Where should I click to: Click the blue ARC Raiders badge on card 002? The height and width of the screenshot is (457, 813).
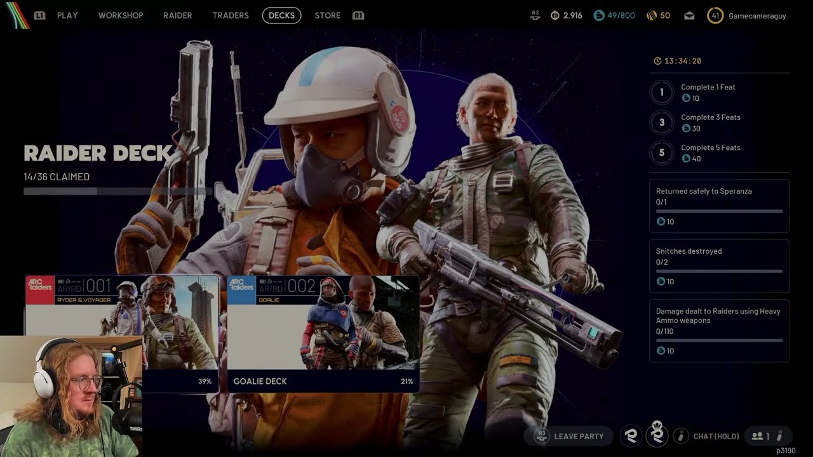241,290
